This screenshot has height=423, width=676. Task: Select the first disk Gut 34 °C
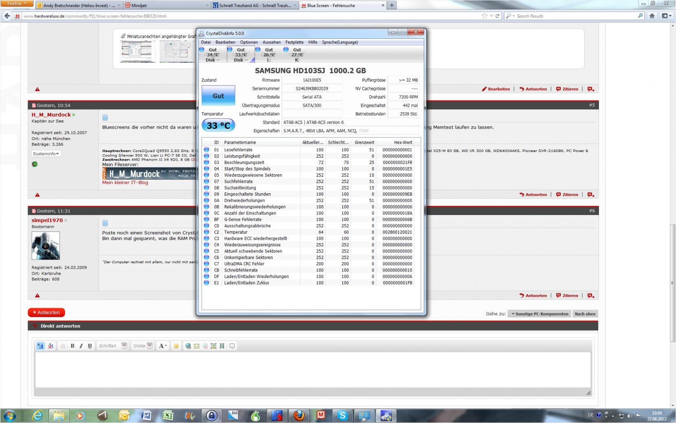[x=212, y=54]
